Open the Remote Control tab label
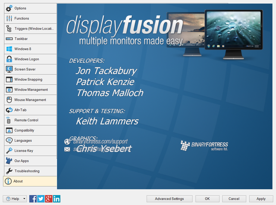The image size is (276, 205). (26, 120)
